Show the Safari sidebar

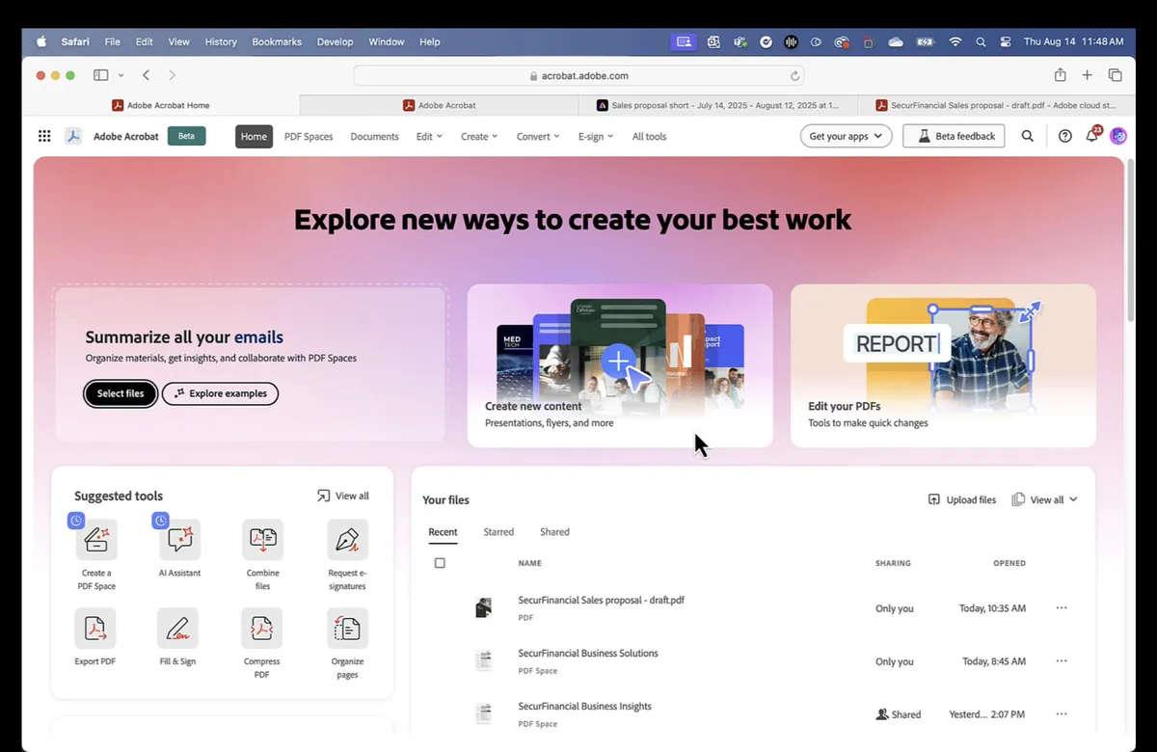[x=100, y=75]
